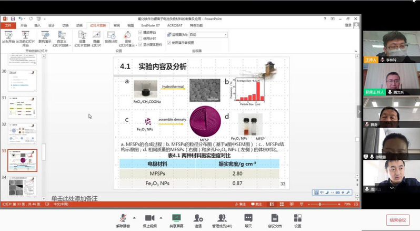
Task: Open the 聊天 chat panel
Action: (x=248, y=218)
